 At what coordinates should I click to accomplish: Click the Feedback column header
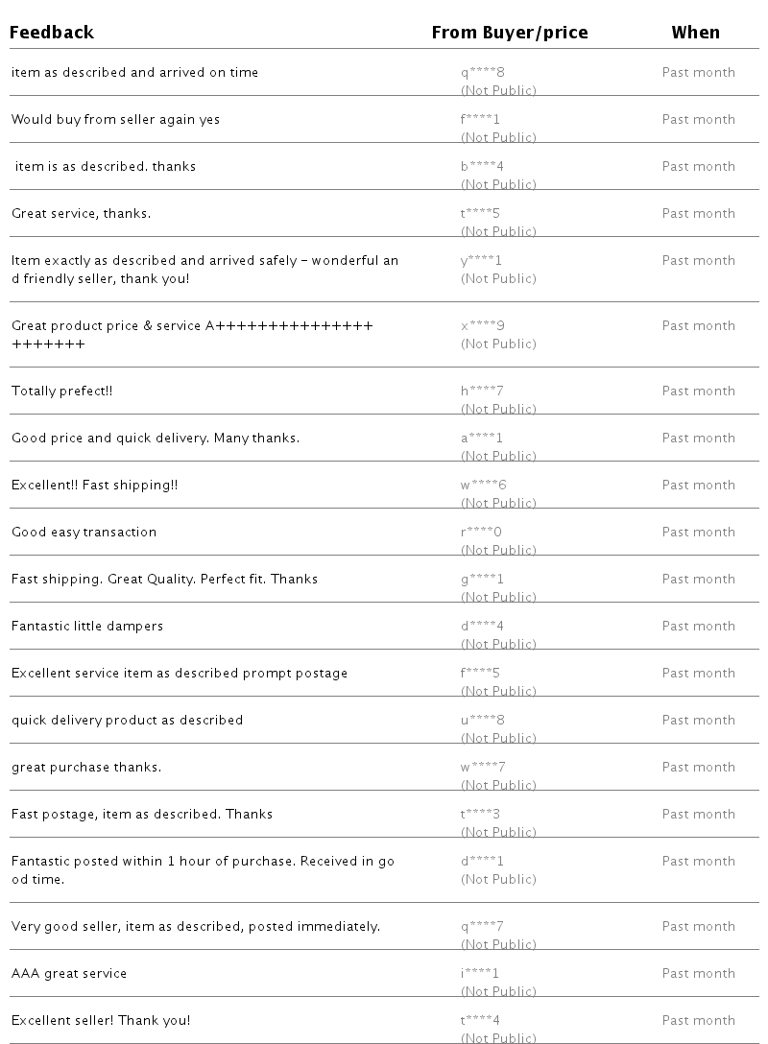pos(52,33)
